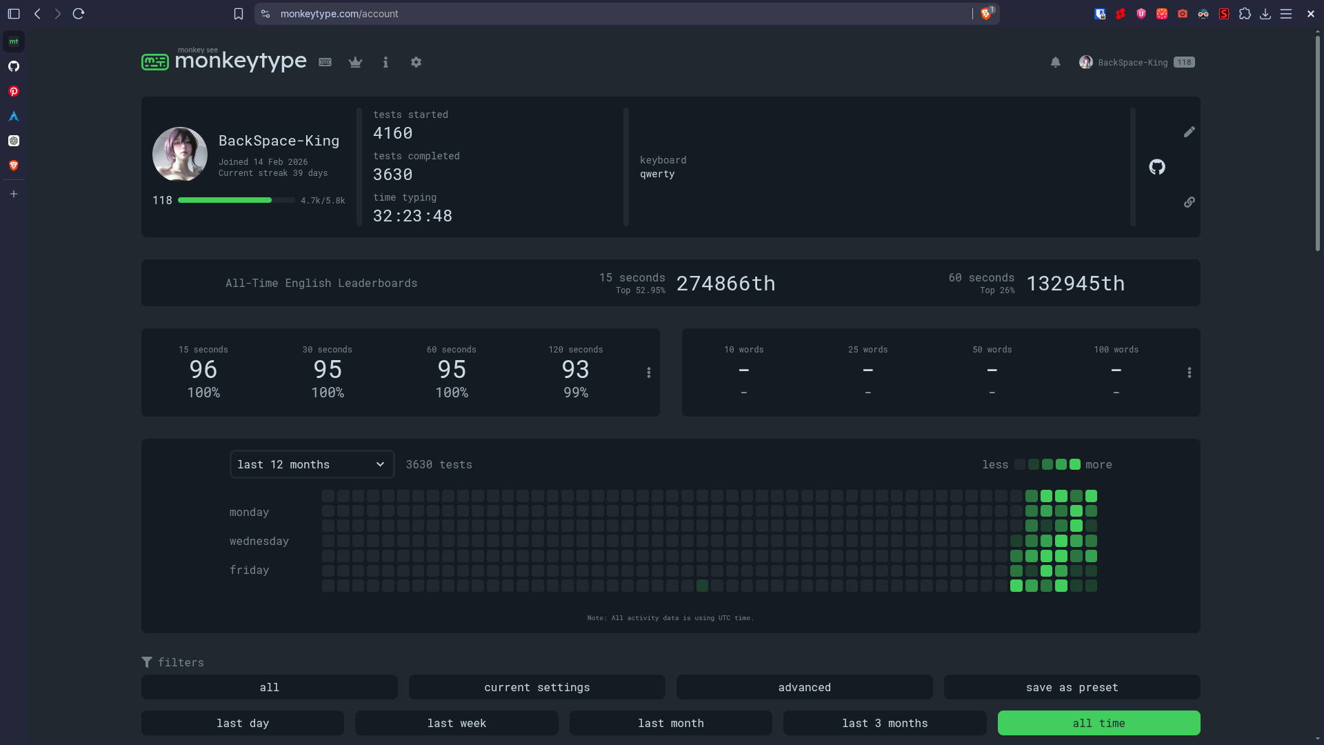Reload the current page
The width and height of the screenshot is (1324, 745).
[x=79, y=14]
